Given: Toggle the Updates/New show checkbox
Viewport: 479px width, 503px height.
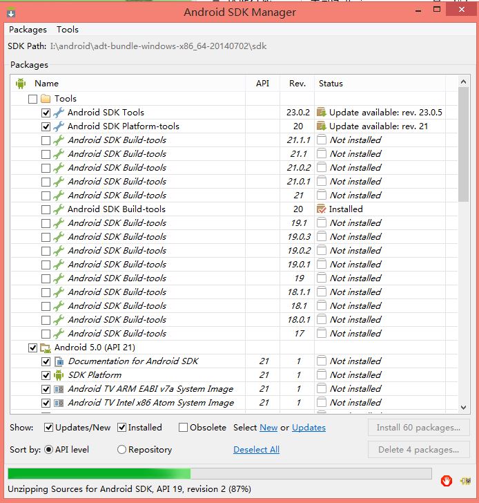Looking at the screenshot, I should 48,428.
